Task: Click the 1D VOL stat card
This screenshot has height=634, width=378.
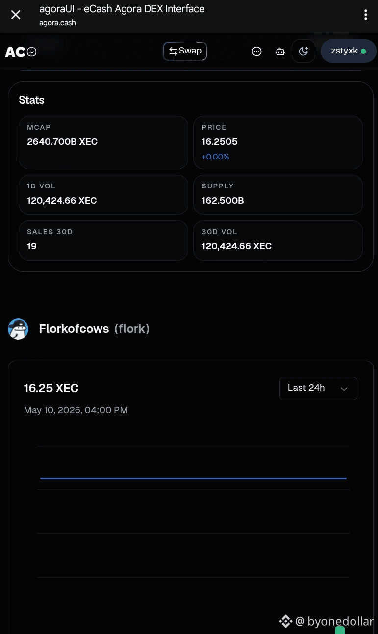Action: 103,195
